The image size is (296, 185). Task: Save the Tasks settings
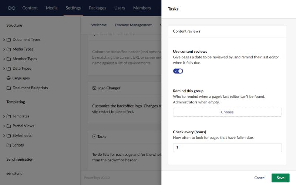point(280,178)
